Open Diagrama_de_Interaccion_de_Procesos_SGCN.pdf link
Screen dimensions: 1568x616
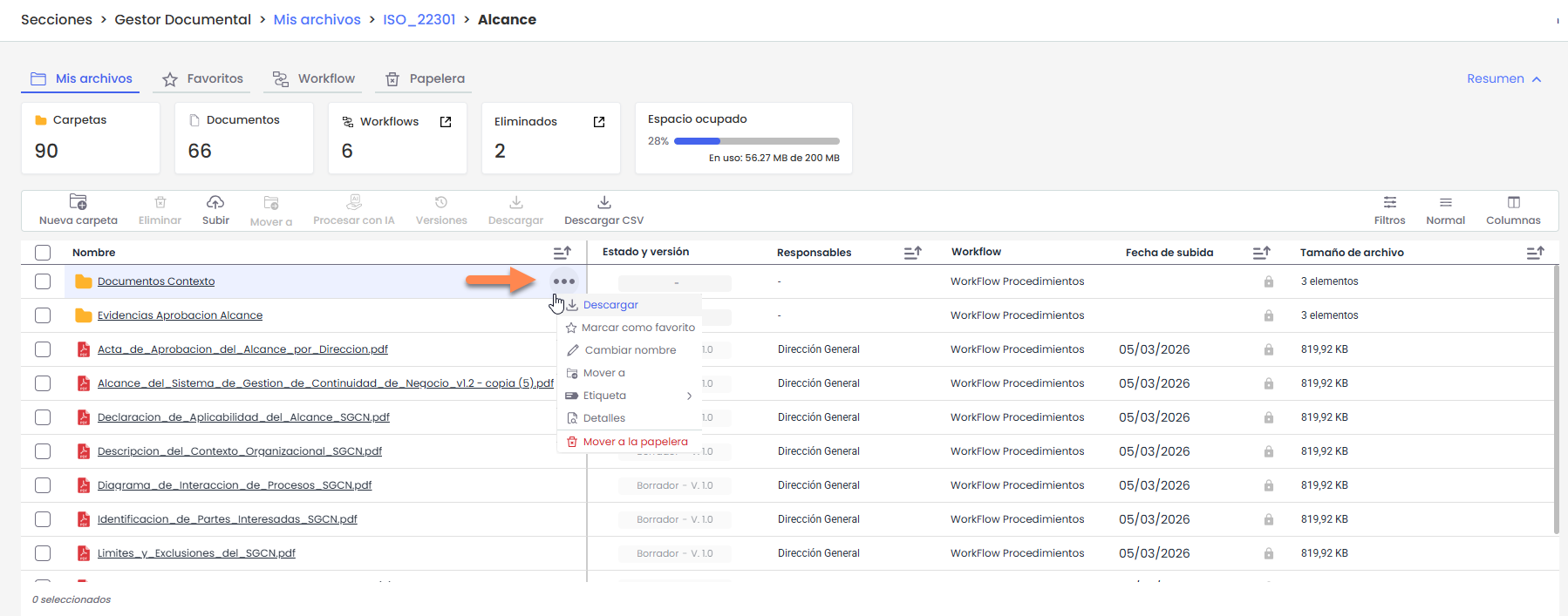tap(235, 485)
